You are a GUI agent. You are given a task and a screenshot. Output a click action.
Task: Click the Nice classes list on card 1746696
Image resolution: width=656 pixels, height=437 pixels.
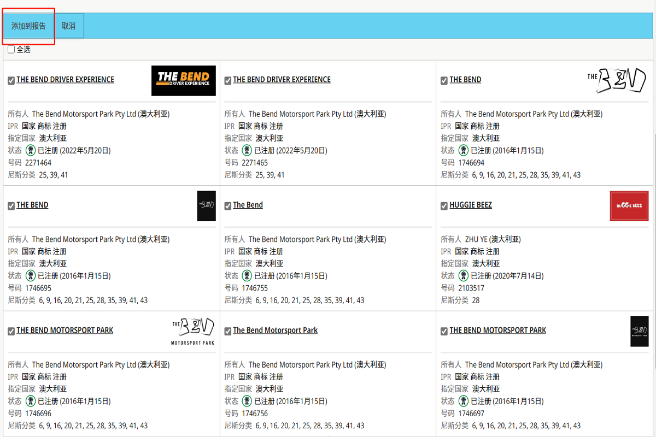(x=93, y=426)
